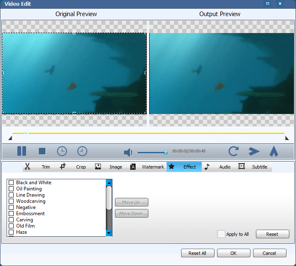Click the first clock icon in playback bar
This screenshot has width=296, height=266.
62,151
